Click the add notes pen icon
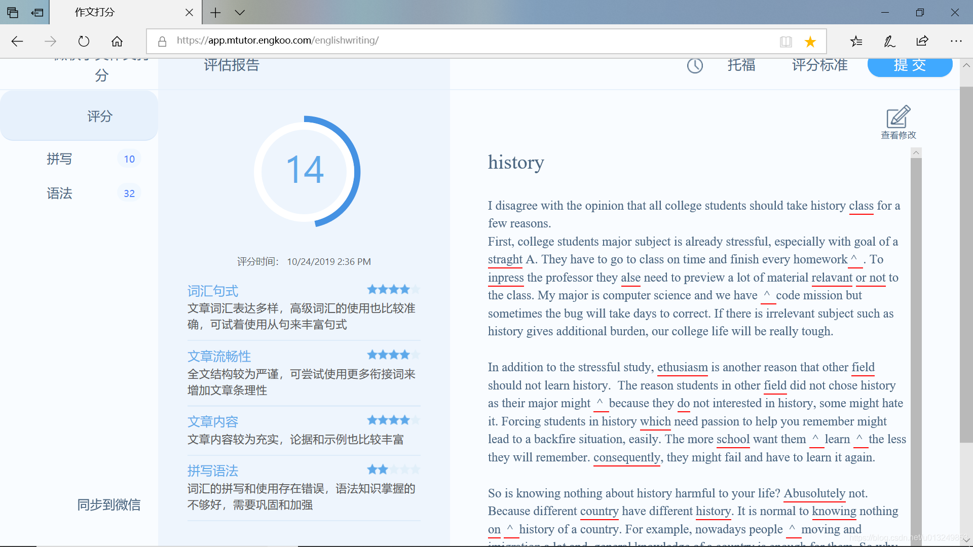The width and height of the screenshot is (973, 547). 889,41
